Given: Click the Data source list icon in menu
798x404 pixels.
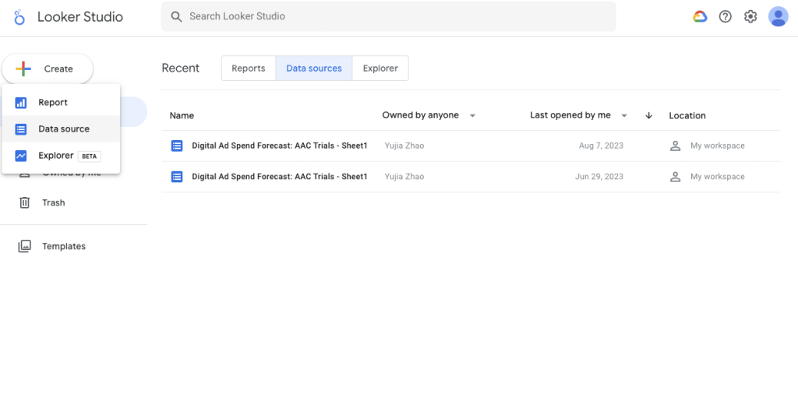Looking at the screenshot, I should (x=21, y=129).
